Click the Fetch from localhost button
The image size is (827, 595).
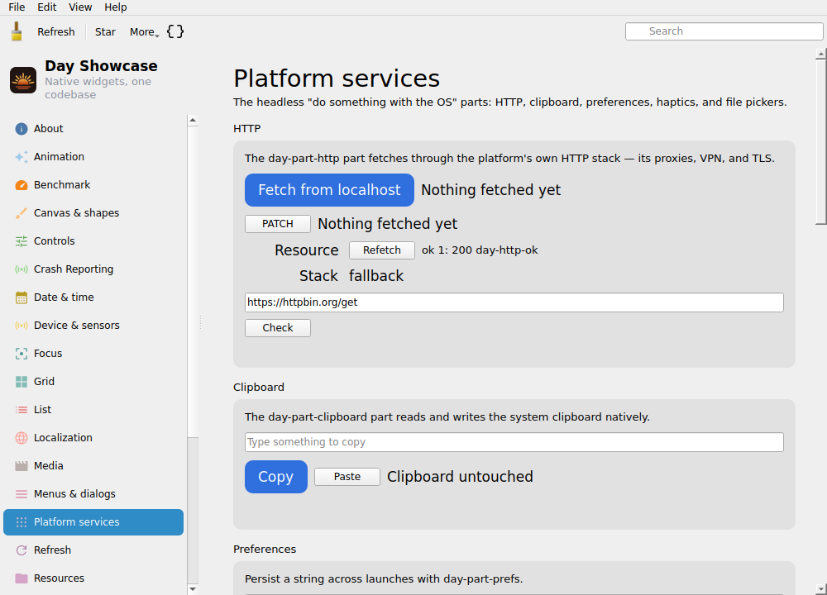click(x=329, y=190)
